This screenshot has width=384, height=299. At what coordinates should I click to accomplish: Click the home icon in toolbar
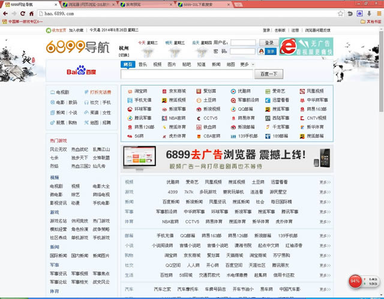[x=31, y=14]
